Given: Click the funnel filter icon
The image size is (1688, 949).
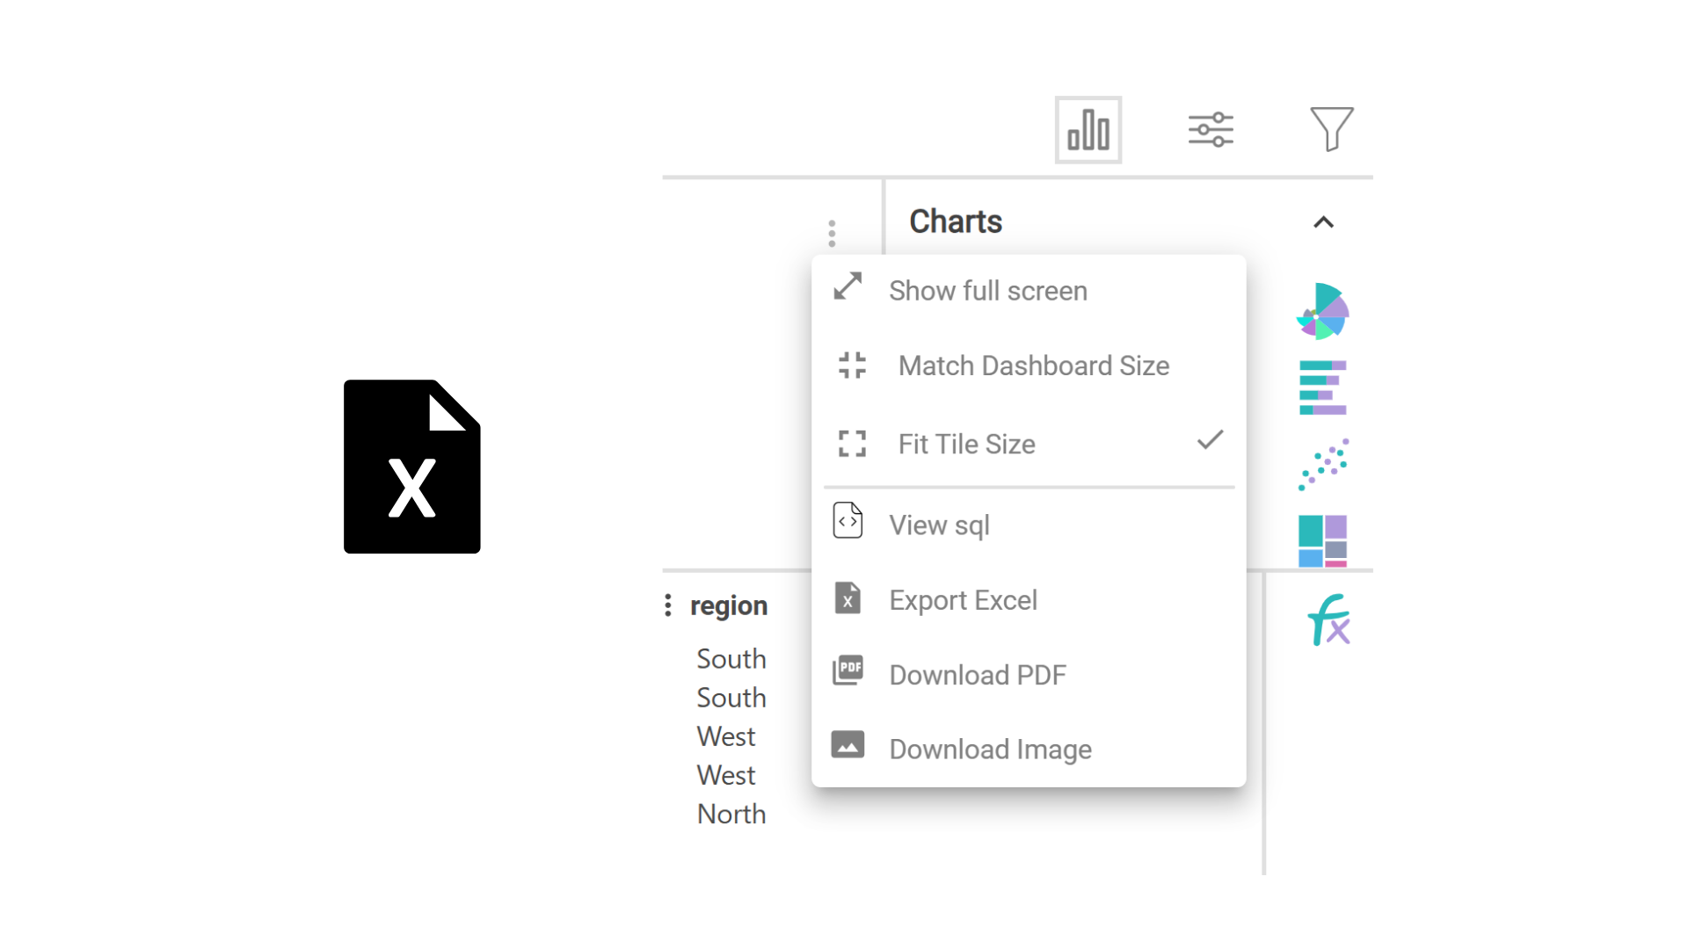Looking at the screenshot, I should click(x=1331, y=129).
